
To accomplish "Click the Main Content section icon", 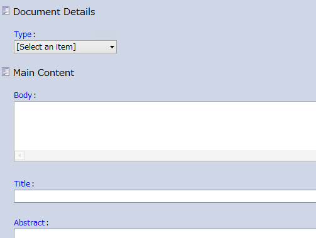I will (x=6, y=72).
